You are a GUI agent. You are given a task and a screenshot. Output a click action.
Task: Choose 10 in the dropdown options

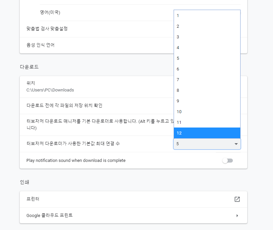coord(207,112)
